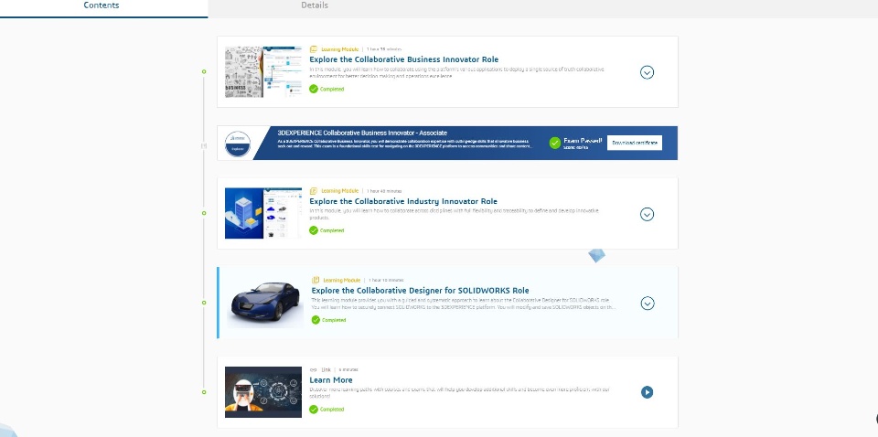Viewport: 878px width, 437px height.
Task: Click 3DEXPERIENCE Collaborative Business Innovator - Associate title
Action: coord(362,133)
